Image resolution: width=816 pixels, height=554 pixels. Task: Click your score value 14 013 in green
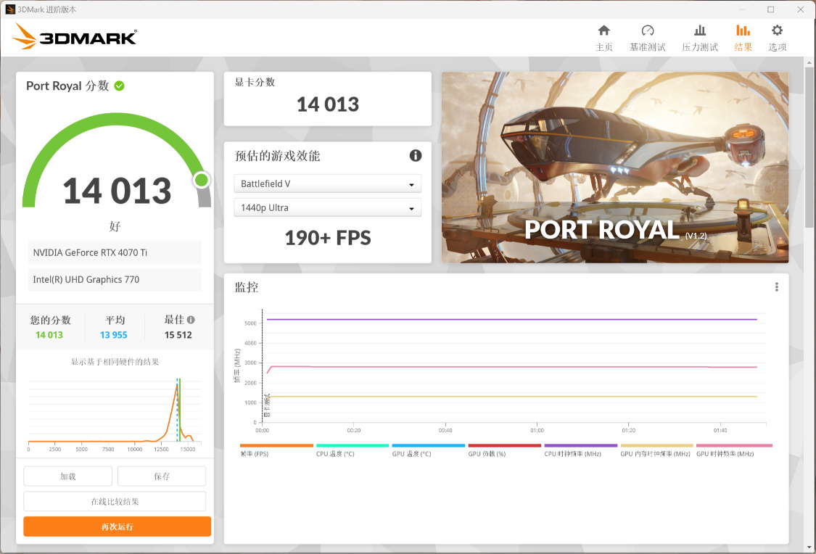49,335
